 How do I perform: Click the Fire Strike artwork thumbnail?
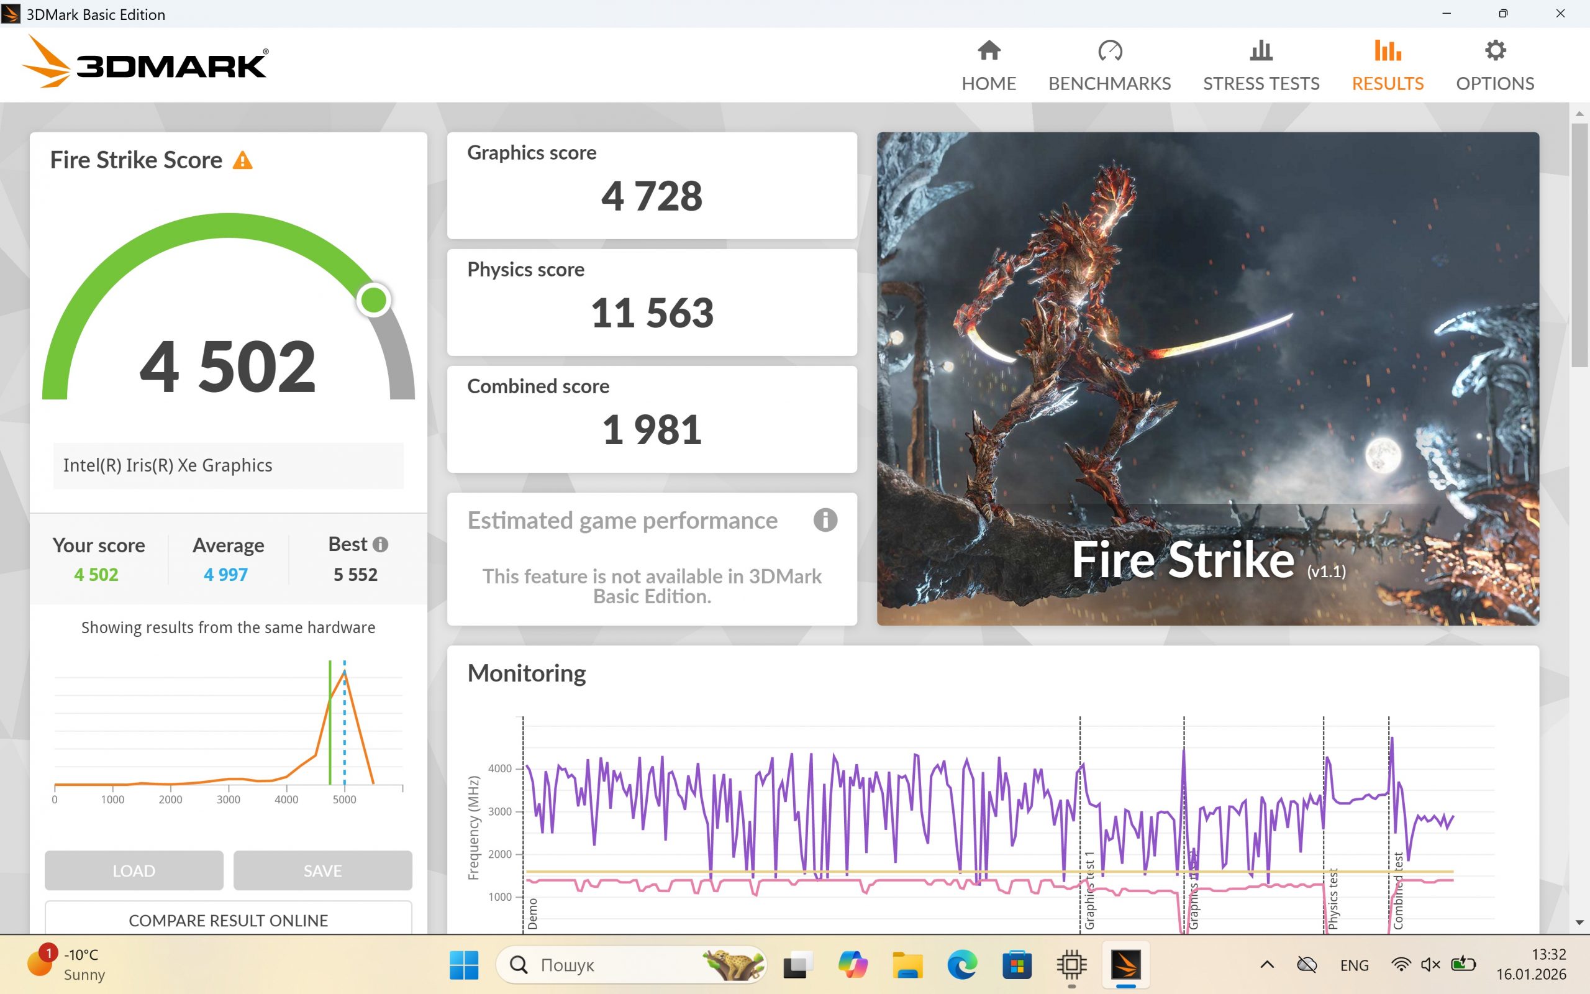1207,378
